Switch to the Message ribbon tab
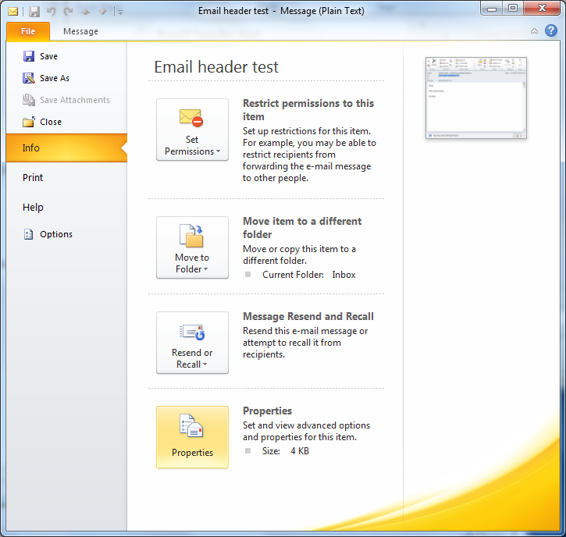Image resolution: width=566 pixels, height=537 pixels. 80,31
